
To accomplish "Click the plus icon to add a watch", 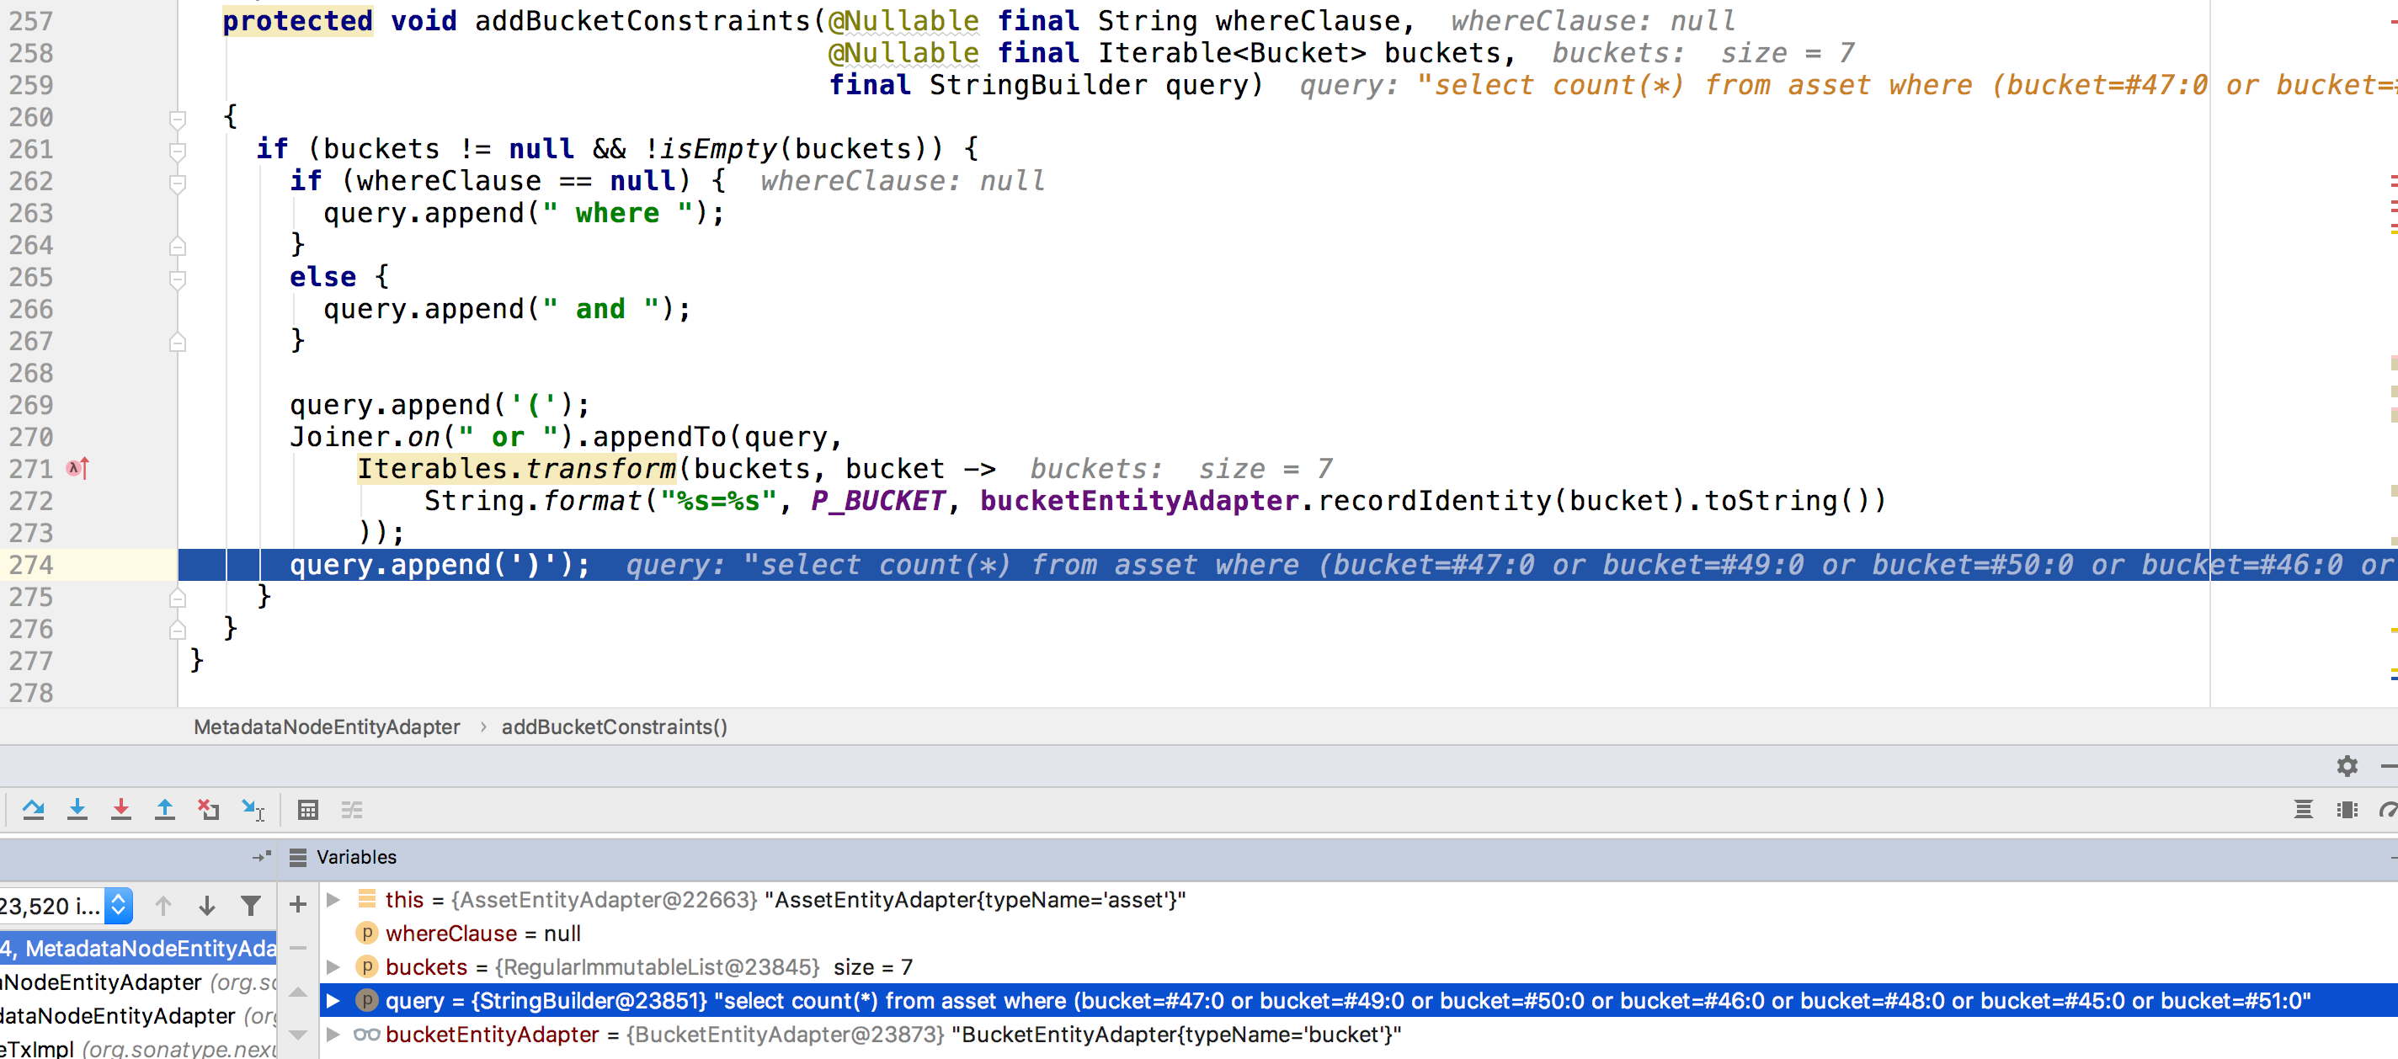I will 298,903.
